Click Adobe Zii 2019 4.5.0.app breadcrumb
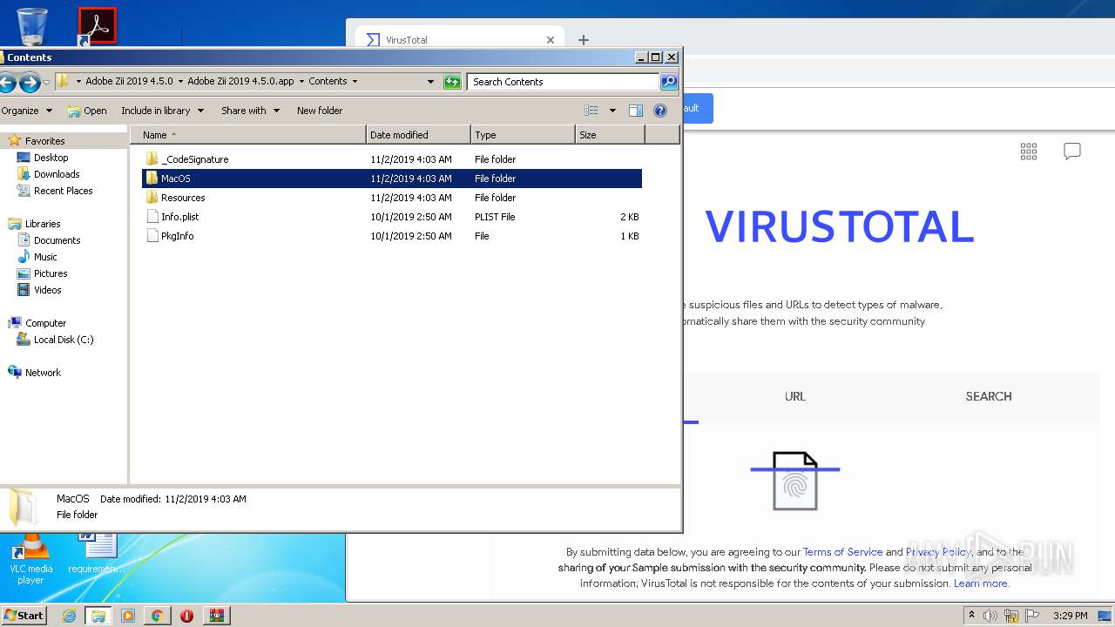The width and height of the screenshot is (1115, 627). click(240, 81)
